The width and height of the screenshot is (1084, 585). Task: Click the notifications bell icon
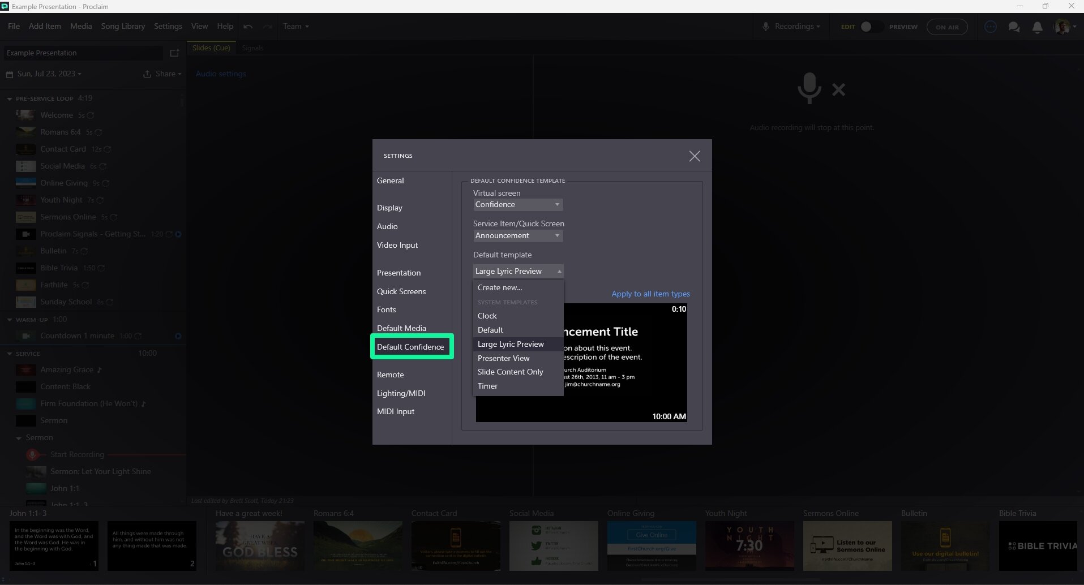(1037, 27)
